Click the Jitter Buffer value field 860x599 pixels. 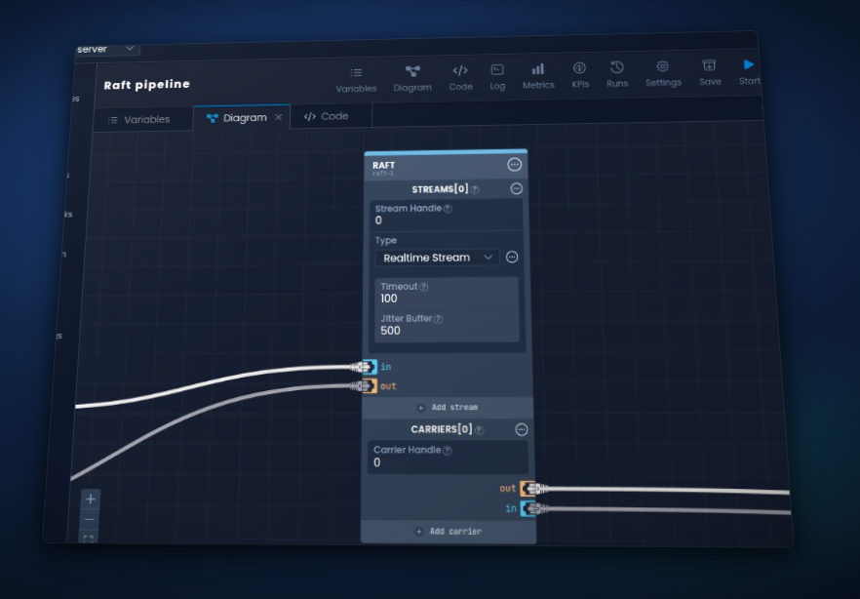448,331
